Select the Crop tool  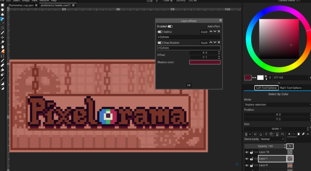tap(2, 56)
